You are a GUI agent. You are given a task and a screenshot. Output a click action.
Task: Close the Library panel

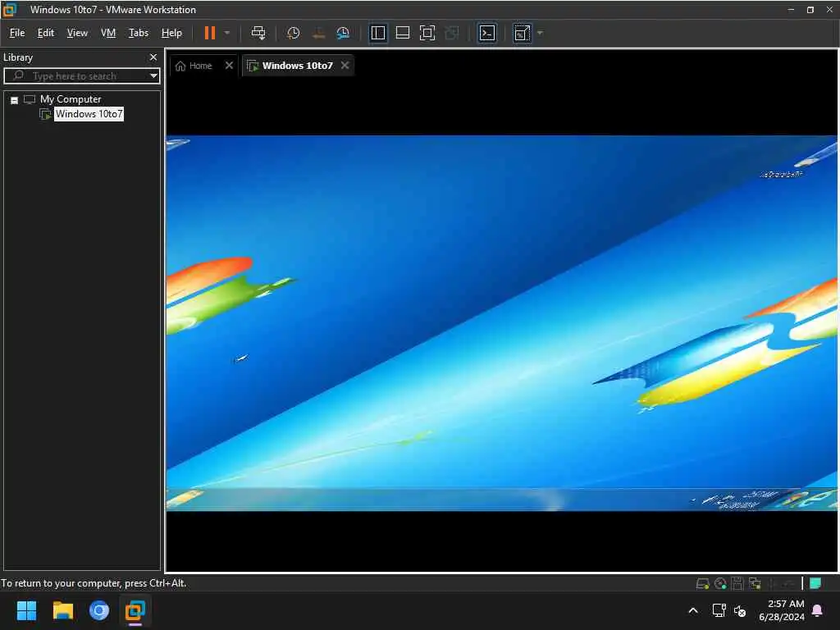point(153,57)
